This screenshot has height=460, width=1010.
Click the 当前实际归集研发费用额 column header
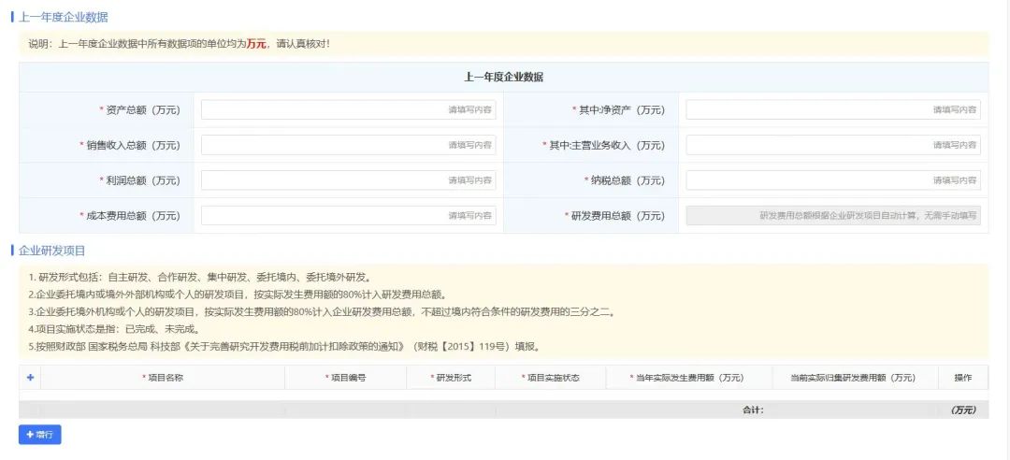pyautogui.click(x=855, y=378)
